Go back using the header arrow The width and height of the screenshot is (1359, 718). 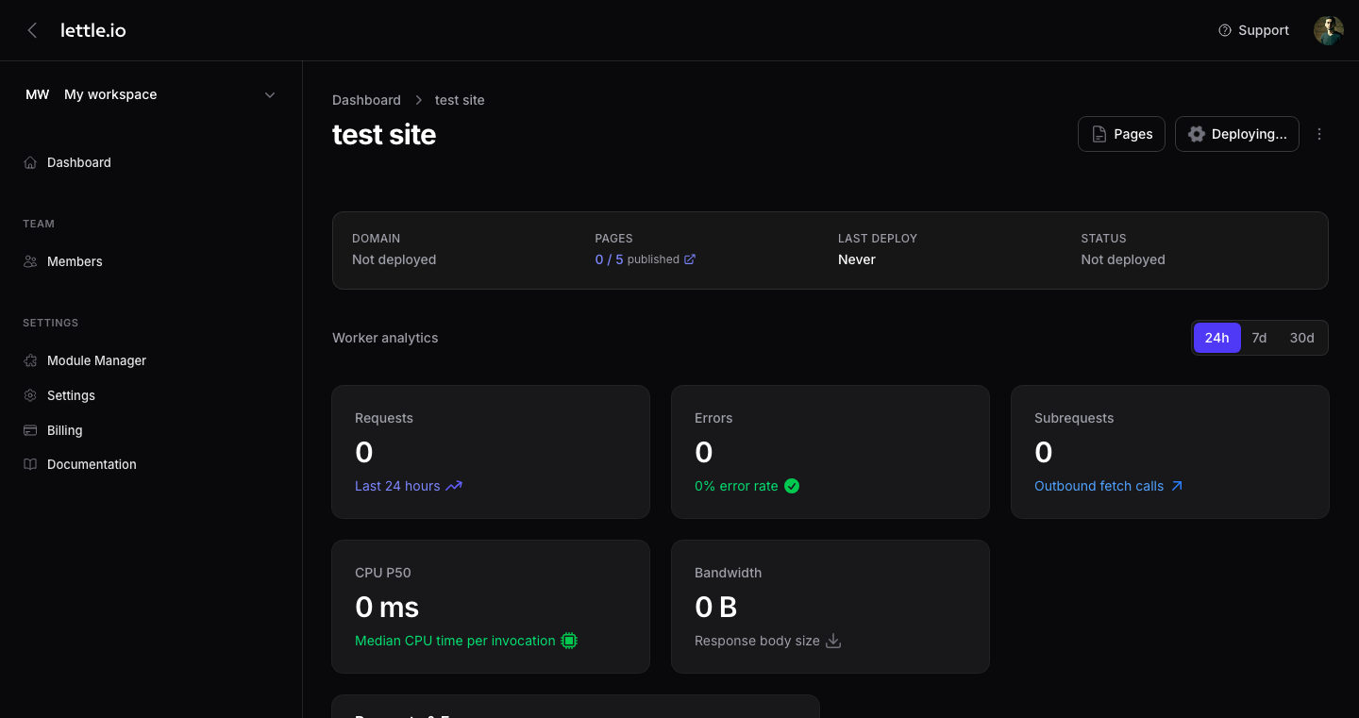pyautogui.click(x=32, y=30)
